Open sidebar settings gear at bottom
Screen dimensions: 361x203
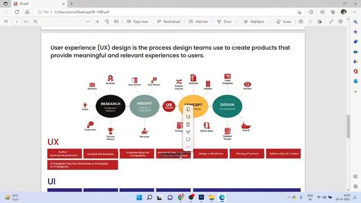[355, 187]
